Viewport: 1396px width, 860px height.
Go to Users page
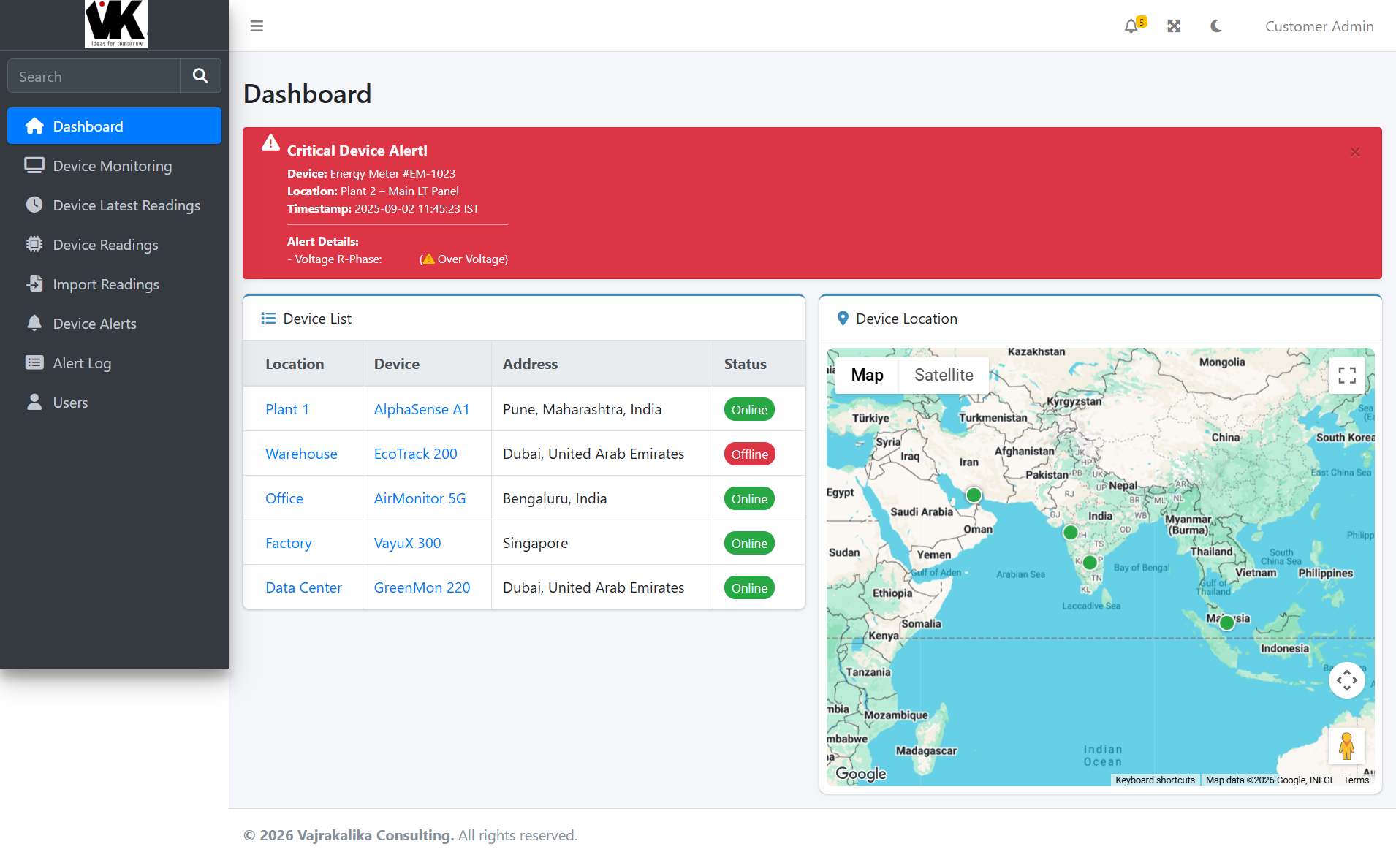pos(114,403)
